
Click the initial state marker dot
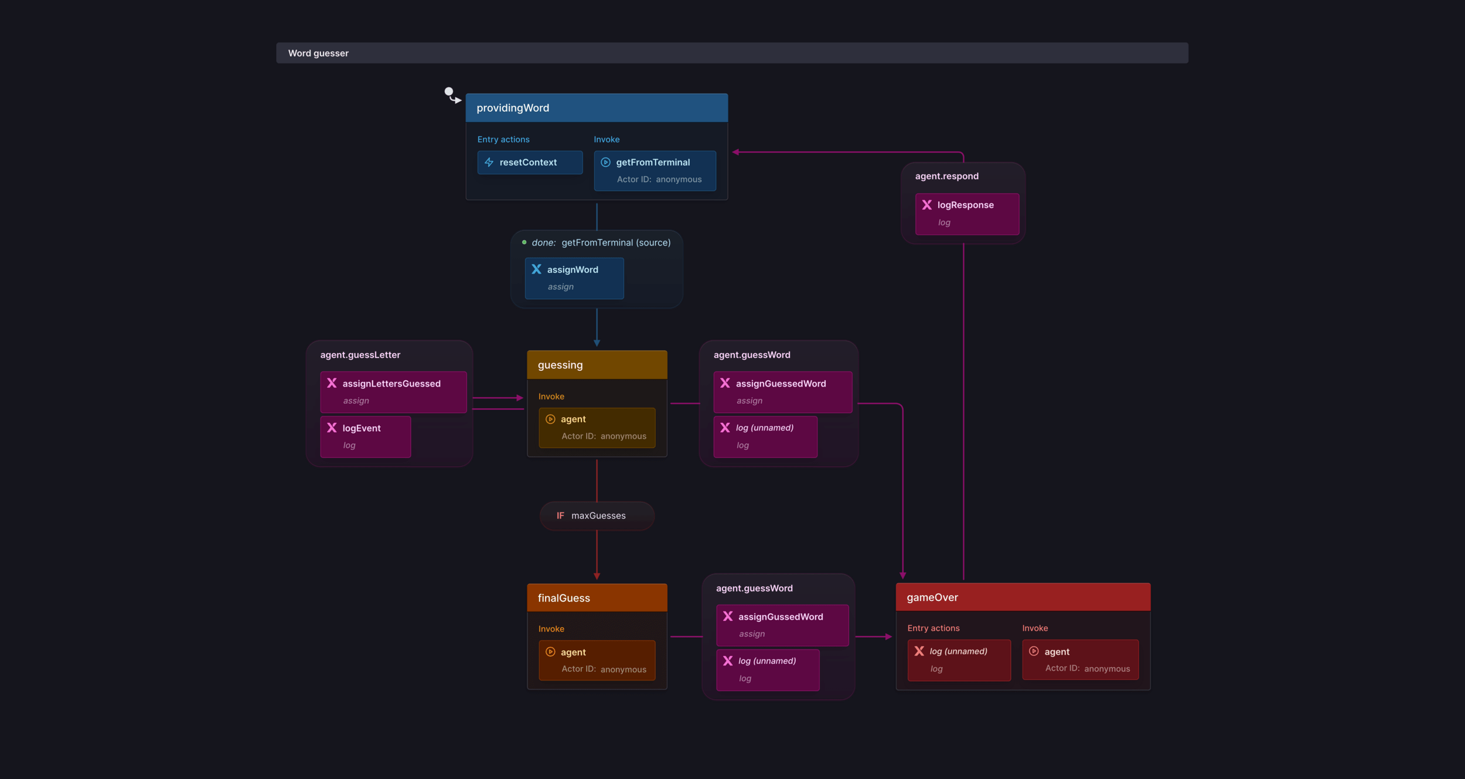pos(449,92)
